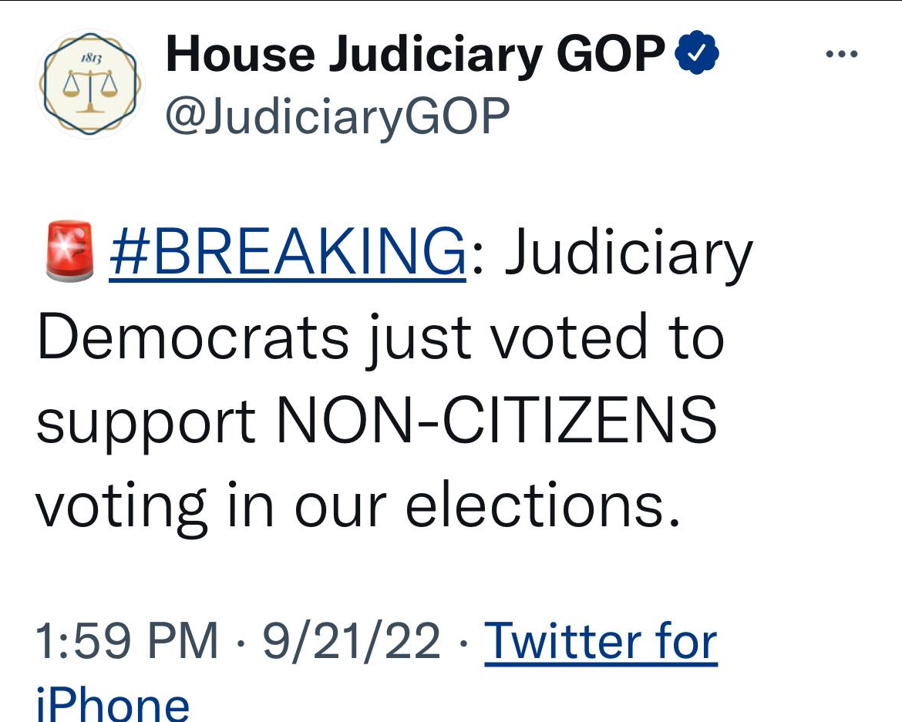Click the 1:59 PM timestamp
Screen dimensions: 902x722
point(127,641)
